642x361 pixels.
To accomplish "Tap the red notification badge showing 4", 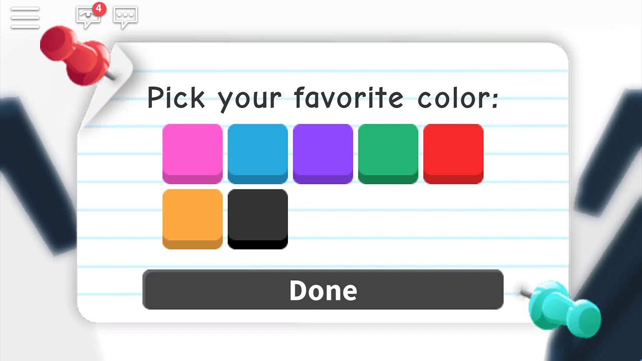I will coord(99,9).
